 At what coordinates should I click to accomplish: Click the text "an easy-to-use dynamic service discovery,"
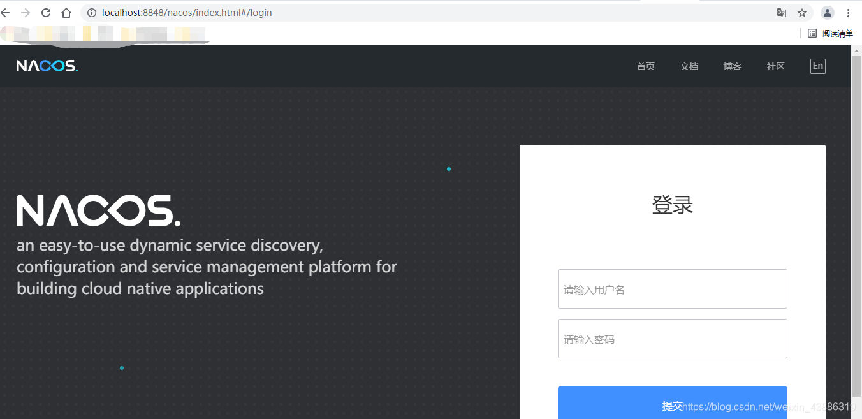pos(170,246)
